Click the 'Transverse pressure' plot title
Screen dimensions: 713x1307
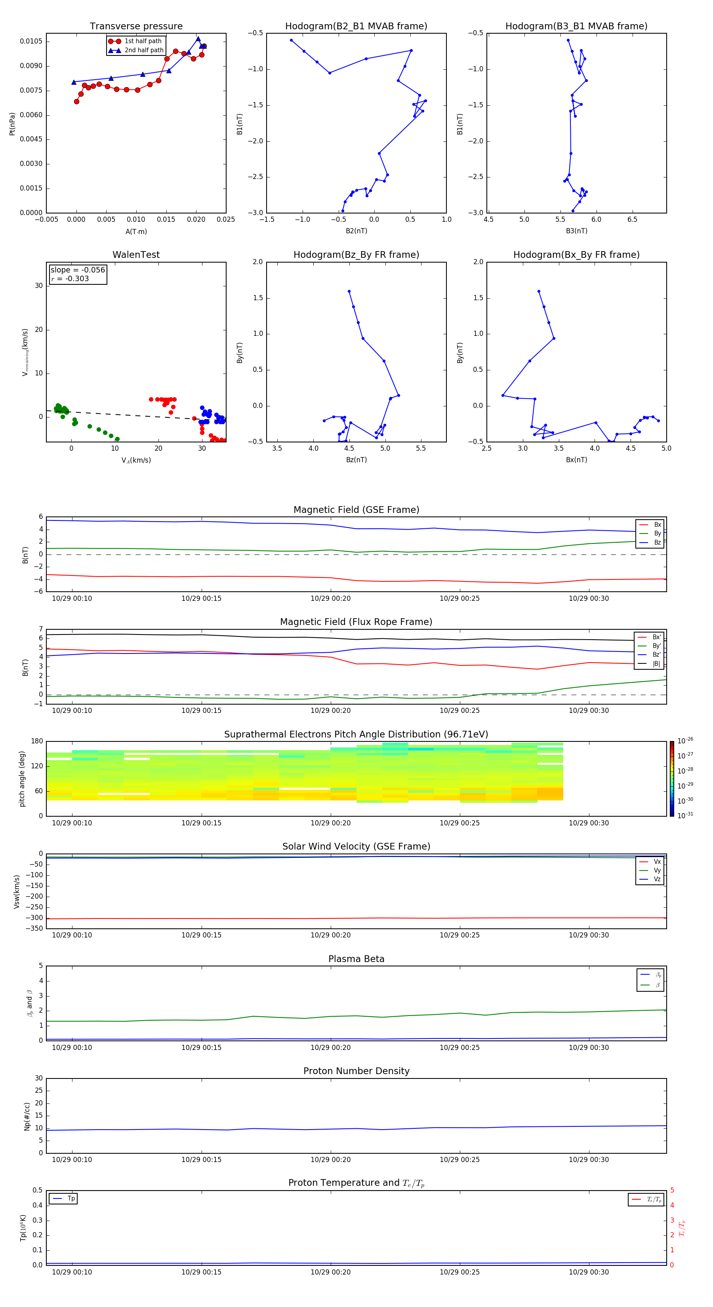[136, 27]
